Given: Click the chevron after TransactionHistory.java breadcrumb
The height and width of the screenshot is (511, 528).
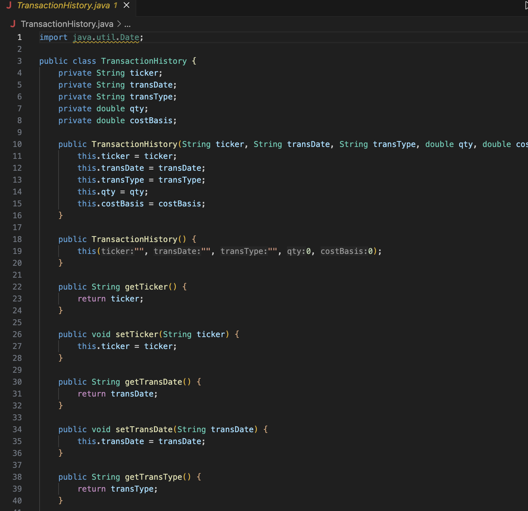Looking at the screenshot, I should pos(119,24).
